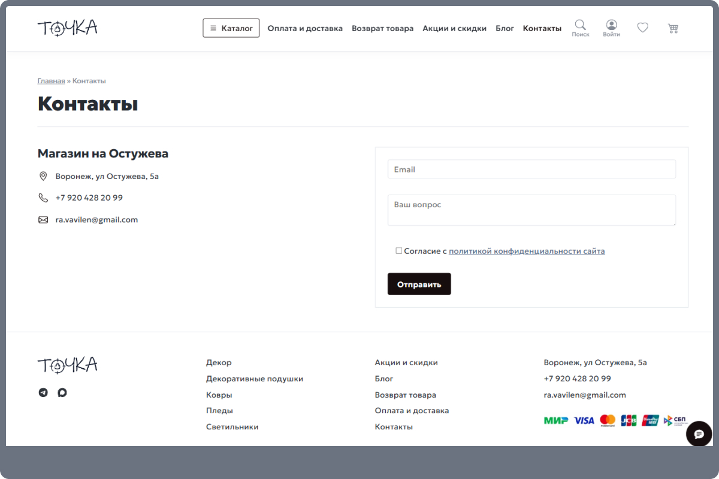The height and width of the screenshot is (479, 719).
Task: Click ra.vavilen@gmail.com under Магазин на Остужева
Action: (x=96, y=220)
